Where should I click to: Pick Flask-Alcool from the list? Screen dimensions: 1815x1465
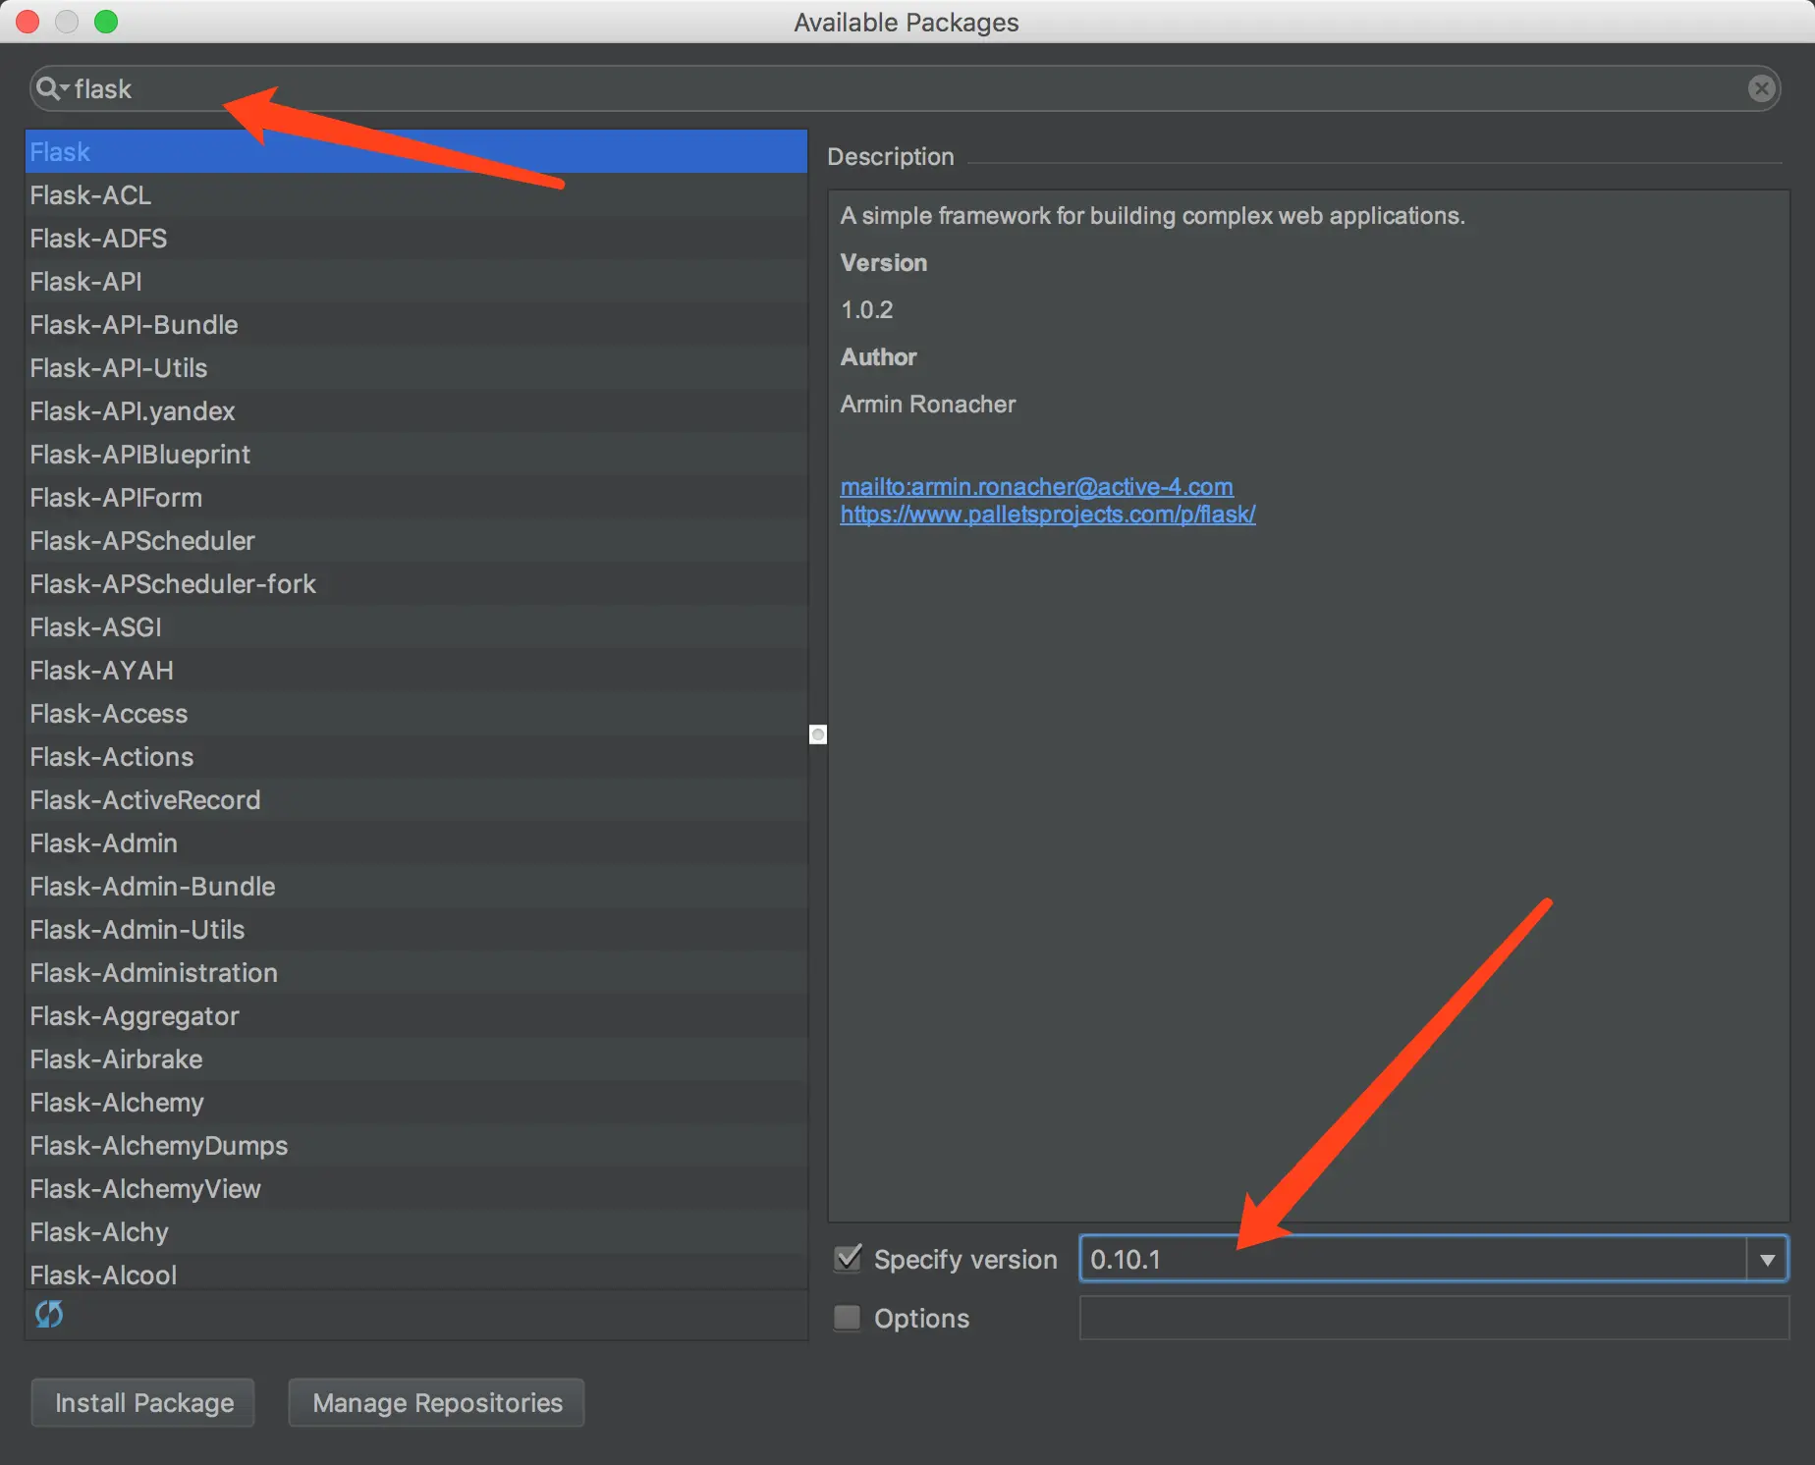416,1274
